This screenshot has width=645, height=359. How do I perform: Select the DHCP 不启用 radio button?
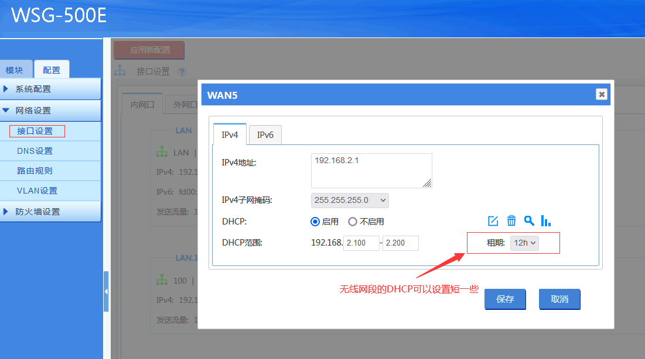pos(353,222)
